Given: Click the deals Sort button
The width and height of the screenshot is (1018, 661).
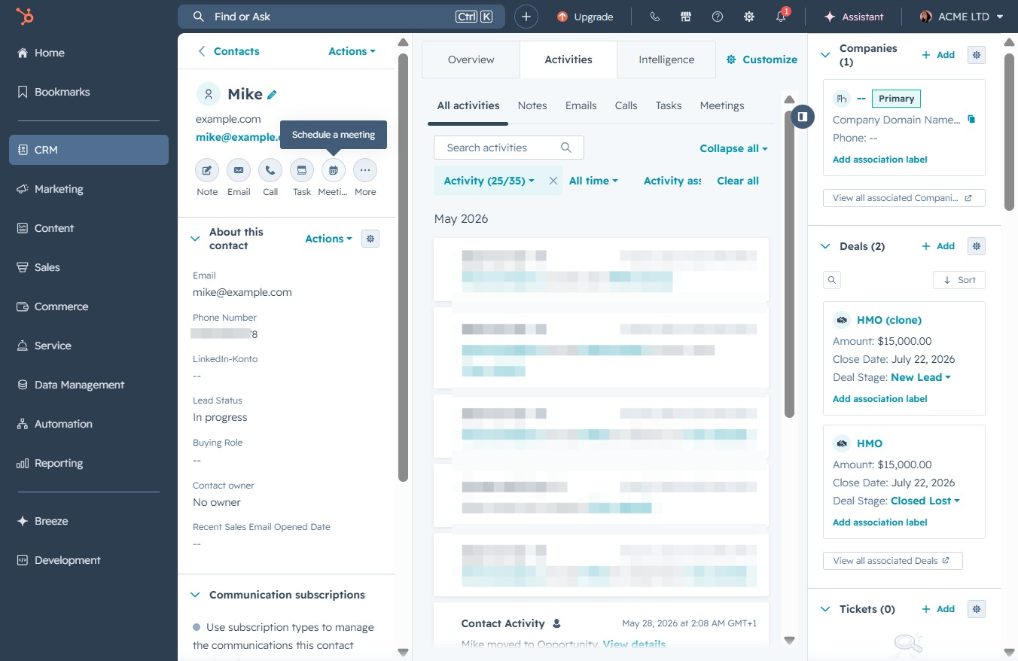Looking at the screenshot, I should coord(959,280).
